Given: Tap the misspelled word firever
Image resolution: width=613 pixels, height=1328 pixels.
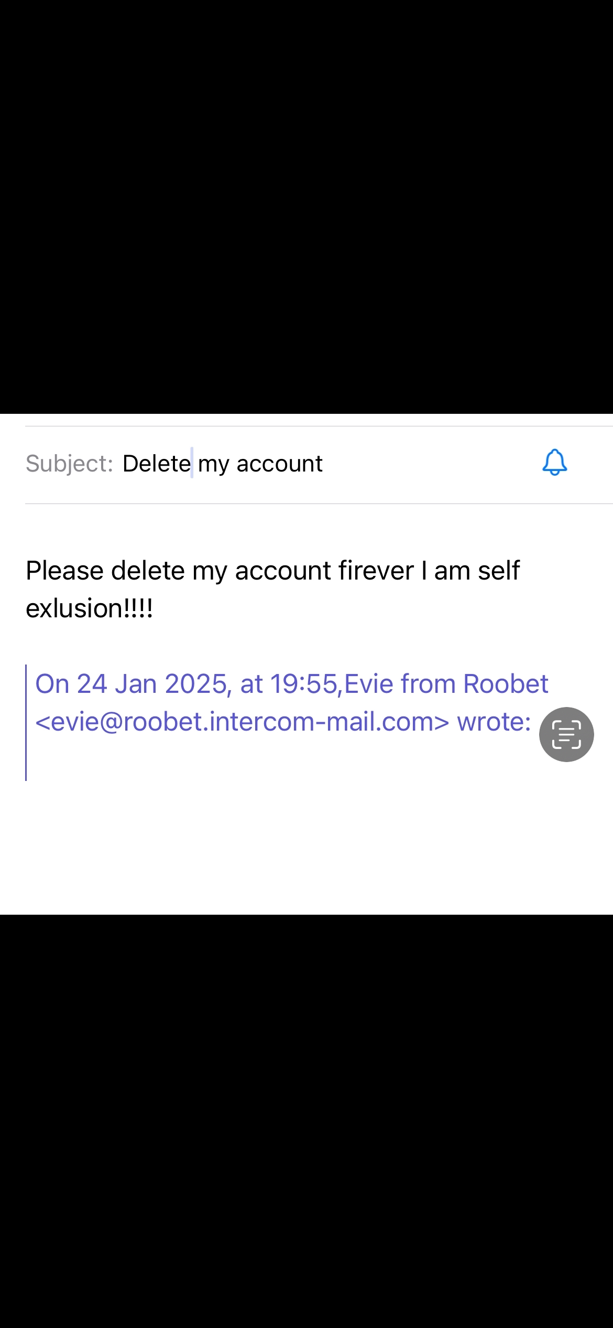Looking at the screenshot, I should (x=376, y=571).
